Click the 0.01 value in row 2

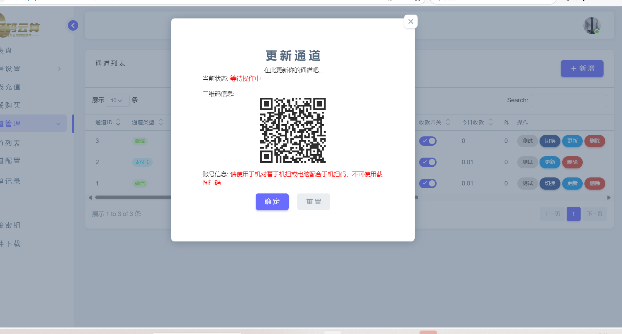[x=467, y=162]
